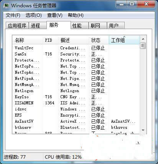This screenshot has height=164, width=158.
Task: Sort by the 工作组 column header
Action: coord(124,40)
